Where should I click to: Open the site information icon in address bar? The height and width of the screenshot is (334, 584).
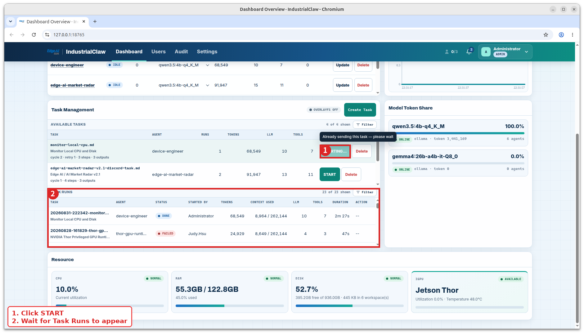(x=47, y=35)
